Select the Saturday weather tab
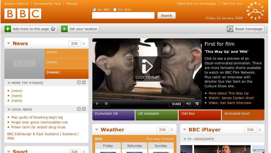 click(135, 146)
